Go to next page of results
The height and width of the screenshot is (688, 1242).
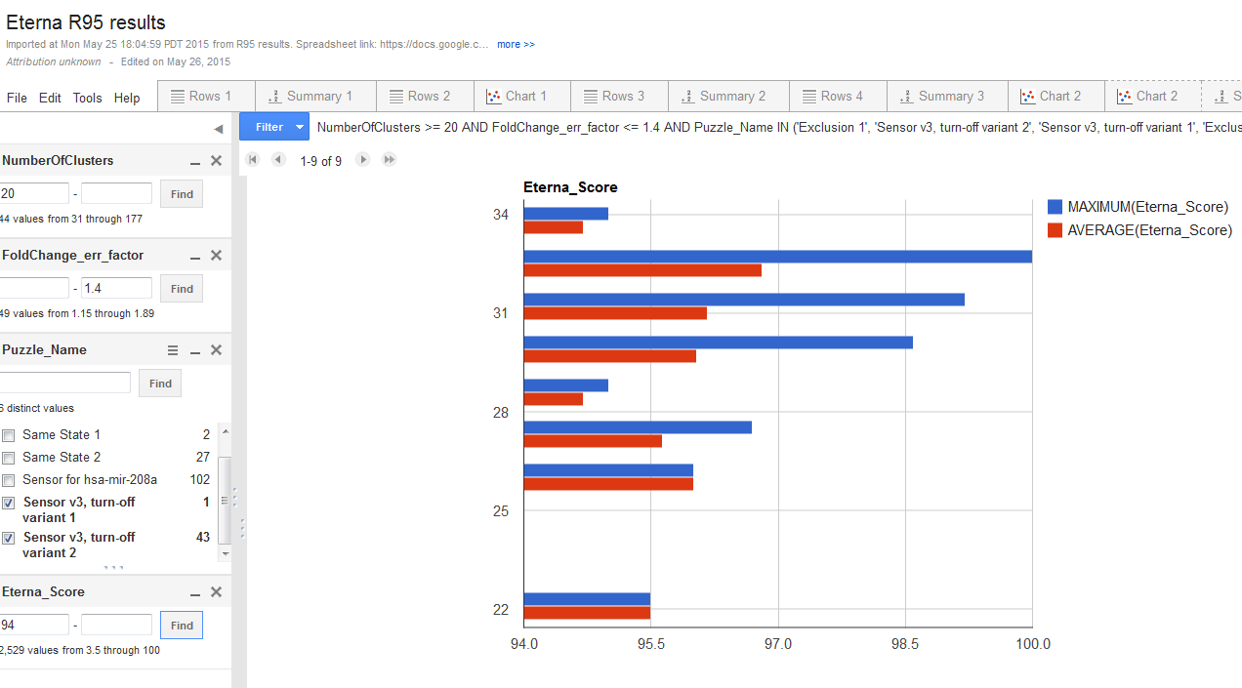tap(362, 159)
